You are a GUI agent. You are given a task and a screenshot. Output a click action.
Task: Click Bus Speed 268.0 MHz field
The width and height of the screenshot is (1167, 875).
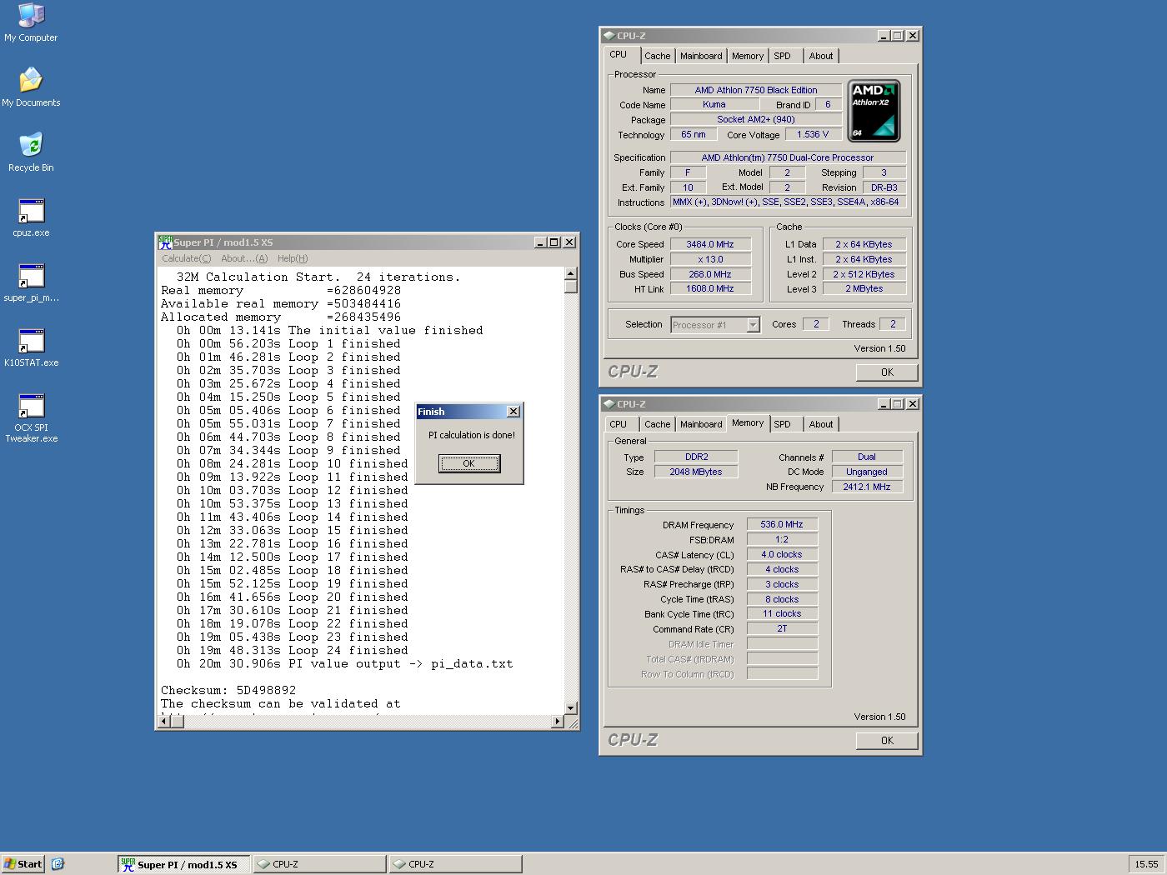click(x=710, y=274)
